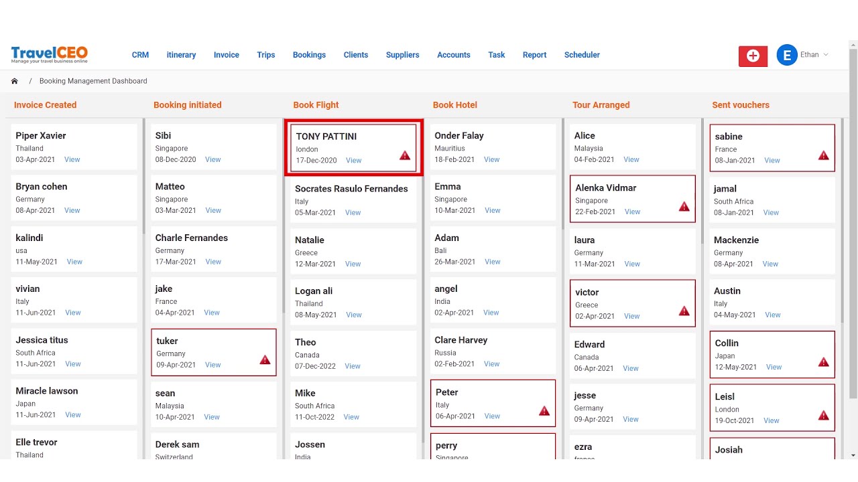
Task: View kalindi's booking
Action: [74, 262]
